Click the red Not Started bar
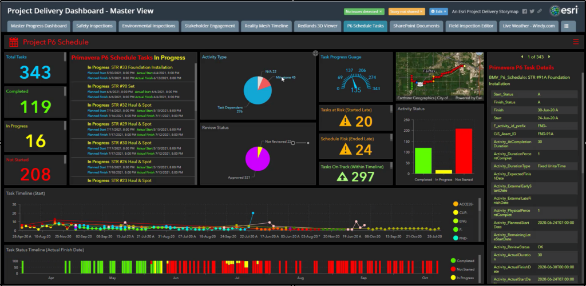 pos(464,151)
